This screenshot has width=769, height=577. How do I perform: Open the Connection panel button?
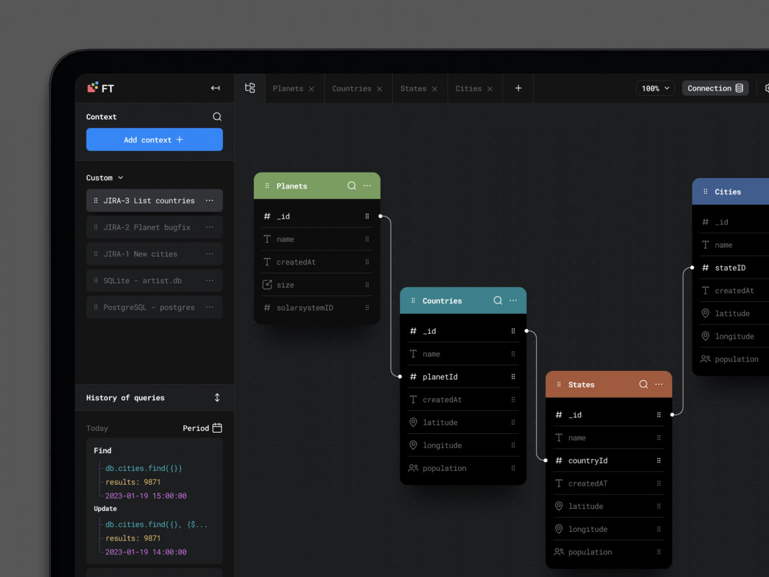[715, 88]
